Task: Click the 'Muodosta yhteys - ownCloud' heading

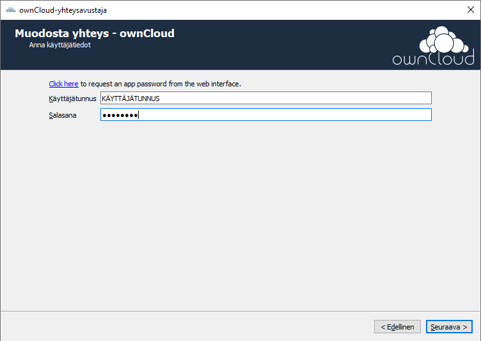Action: 95,33
